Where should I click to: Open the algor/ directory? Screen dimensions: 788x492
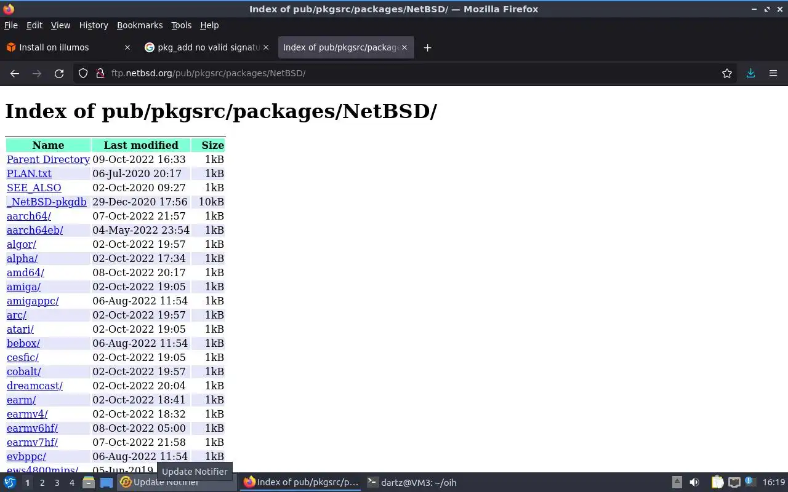click(22, 244)
